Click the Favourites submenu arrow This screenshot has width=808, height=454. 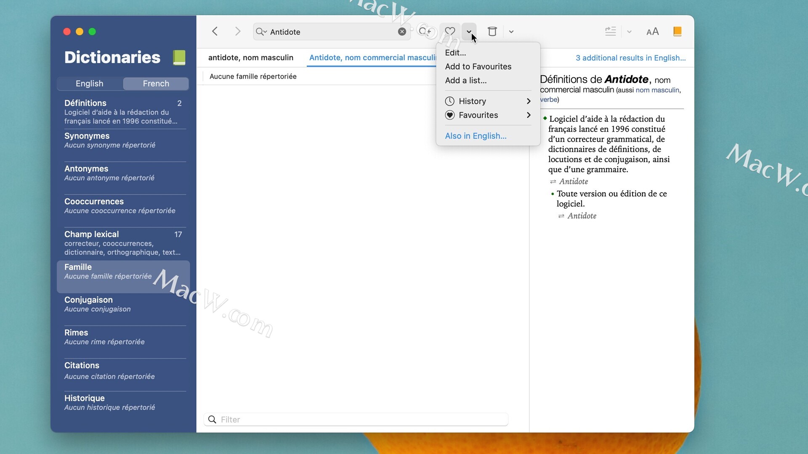pos(529,115)
